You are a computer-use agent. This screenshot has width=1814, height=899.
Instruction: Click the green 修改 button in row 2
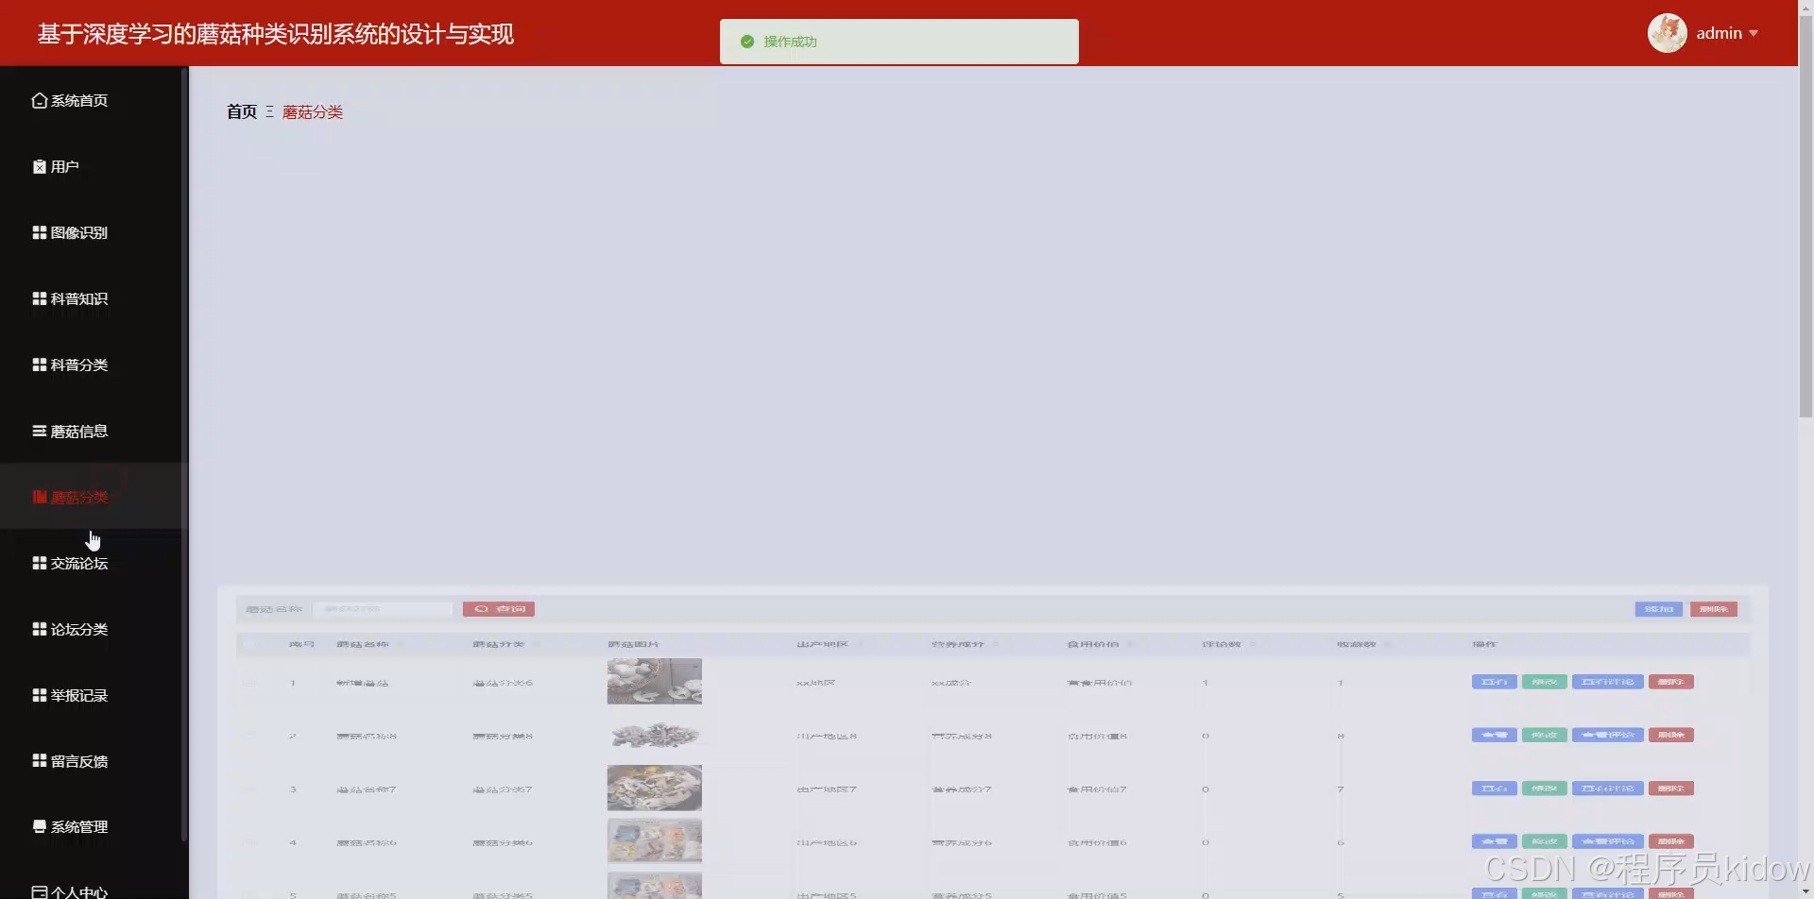[x=1545, y=735]
